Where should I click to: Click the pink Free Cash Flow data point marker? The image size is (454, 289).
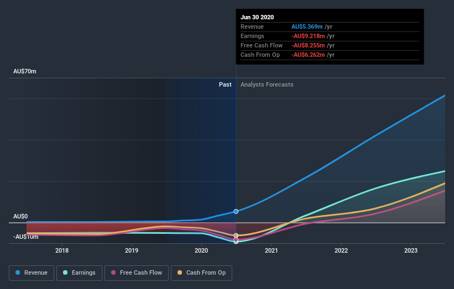[x=236, y=239]
